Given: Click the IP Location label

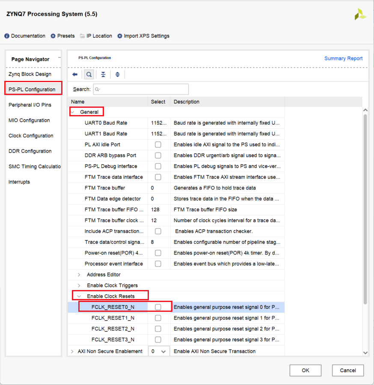Looking at the screenshot, I should pyautogui.click(x=99, y=36).
